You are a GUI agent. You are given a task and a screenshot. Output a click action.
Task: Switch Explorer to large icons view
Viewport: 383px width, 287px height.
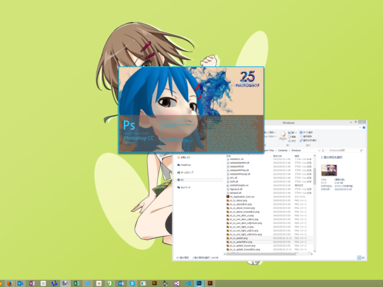tap(363, 258)
